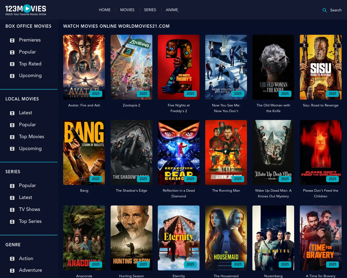The width and height of the screenshot is (347, 278).
Task: Open the Hunting Season poster
Action: [x=131, y=238]
